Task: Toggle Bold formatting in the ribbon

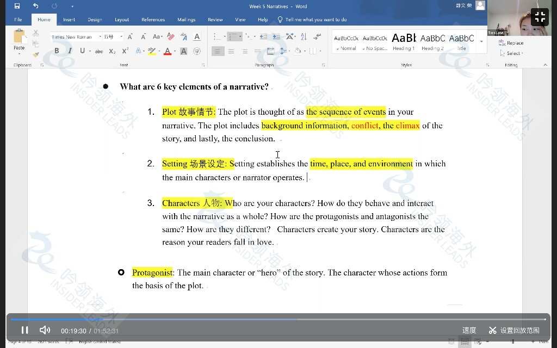Action: coord(57,51)
